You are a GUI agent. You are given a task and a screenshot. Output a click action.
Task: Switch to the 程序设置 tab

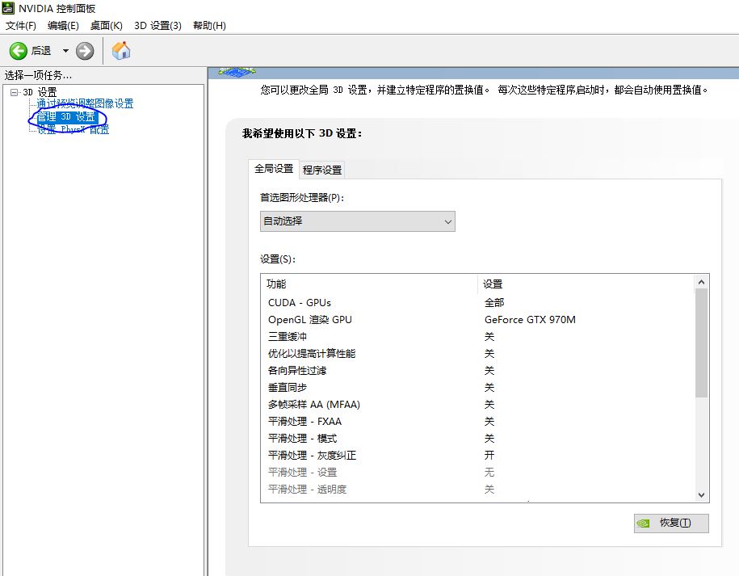[x=321, y=170]
